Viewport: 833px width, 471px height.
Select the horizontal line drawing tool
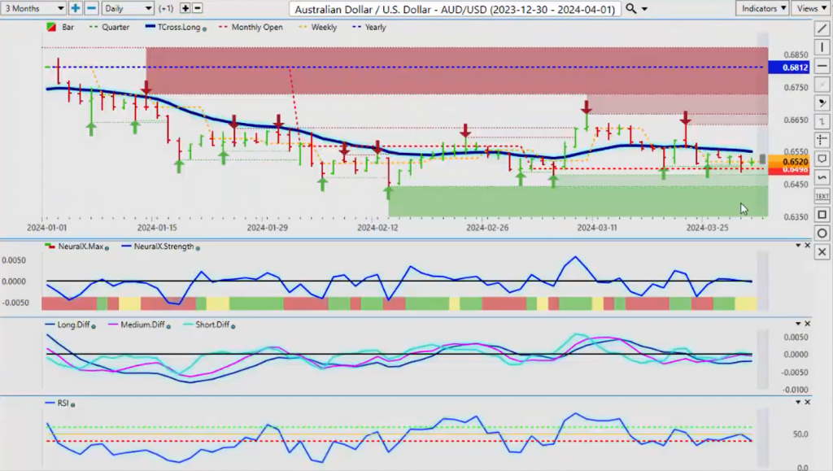[x=822, y=66]
